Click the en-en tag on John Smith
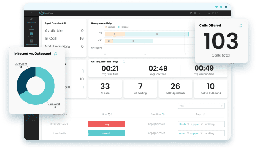This screenshot has height=149, width=257. pyautogui.click(x=183, y=133)
